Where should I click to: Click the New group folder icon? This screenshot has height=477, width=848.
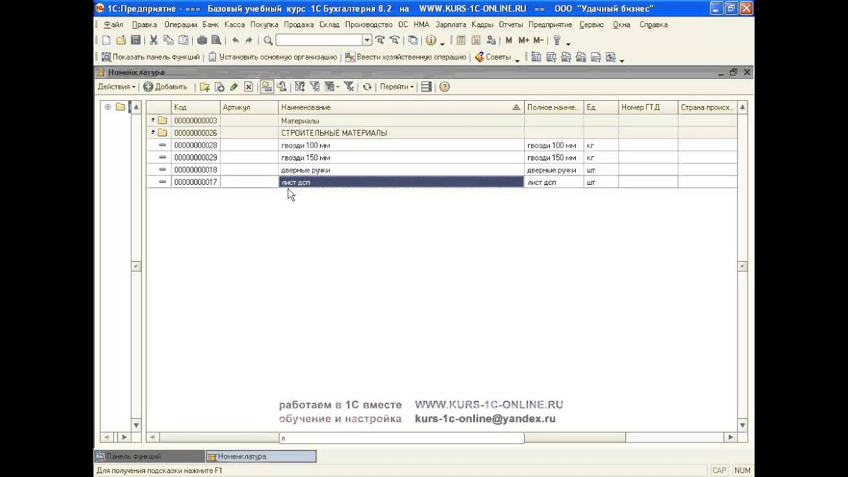(205, 87)
